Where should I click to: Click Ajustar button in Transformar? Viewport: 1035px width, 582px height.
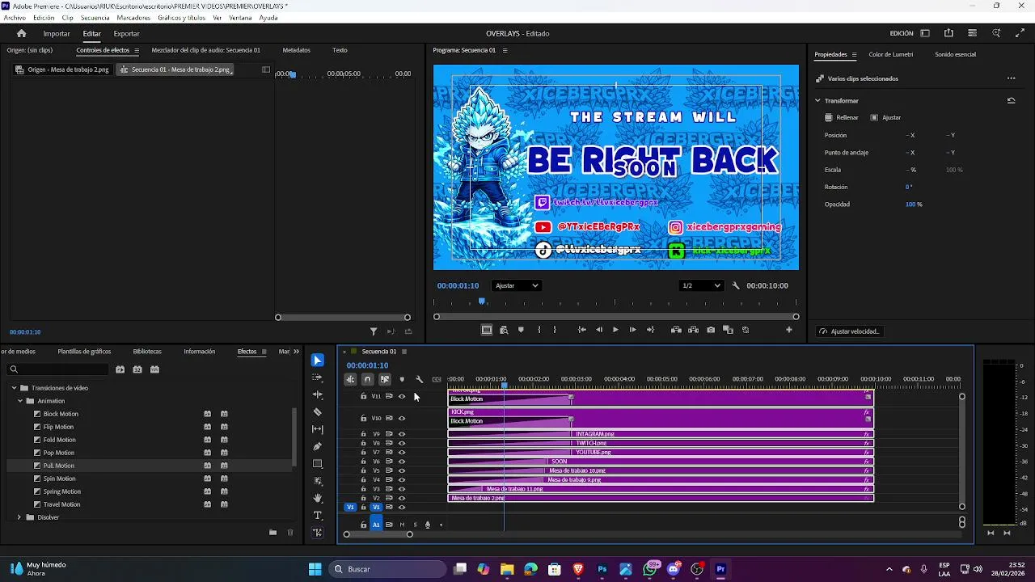click(885, 117)
